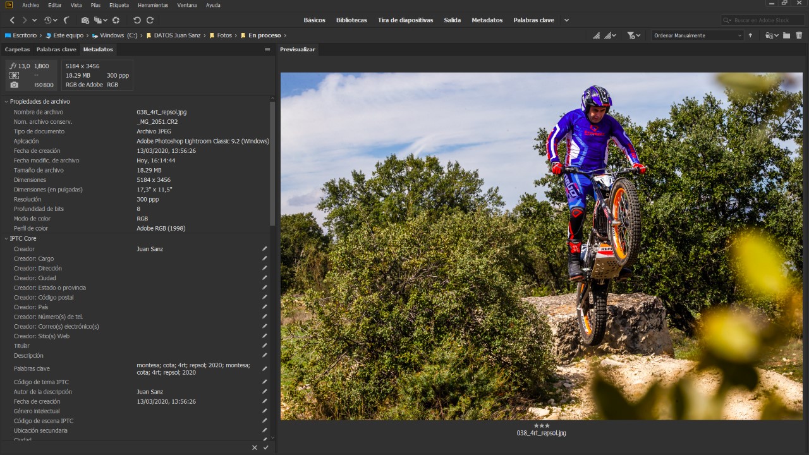Click pencil icon beside Creador: Ciudad row
This screenshot has height=455, width=809.
265,278
